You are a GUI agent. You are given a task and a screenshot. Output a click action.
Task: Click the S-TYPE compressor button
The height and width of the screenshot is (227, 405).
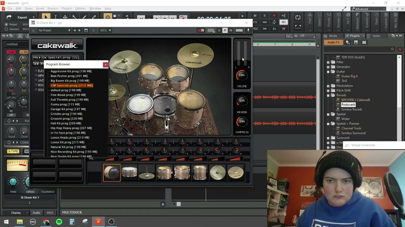(13, 151)
